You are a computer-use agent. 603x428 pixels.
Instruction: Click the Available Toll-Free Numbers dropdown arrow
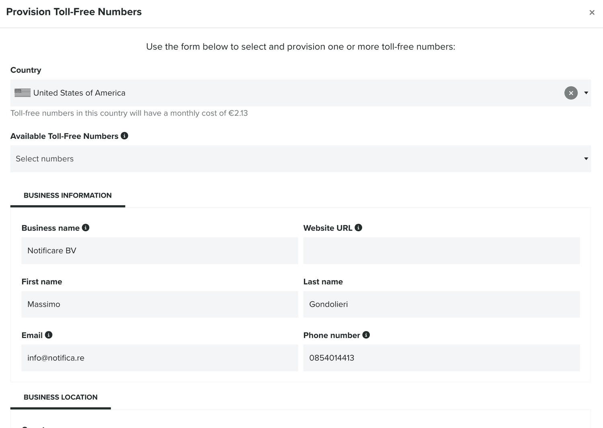[x=586, y=159]
